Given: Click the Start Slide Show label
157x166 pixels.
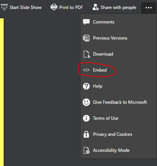Looking at the screenshot, I should (26, 7).
